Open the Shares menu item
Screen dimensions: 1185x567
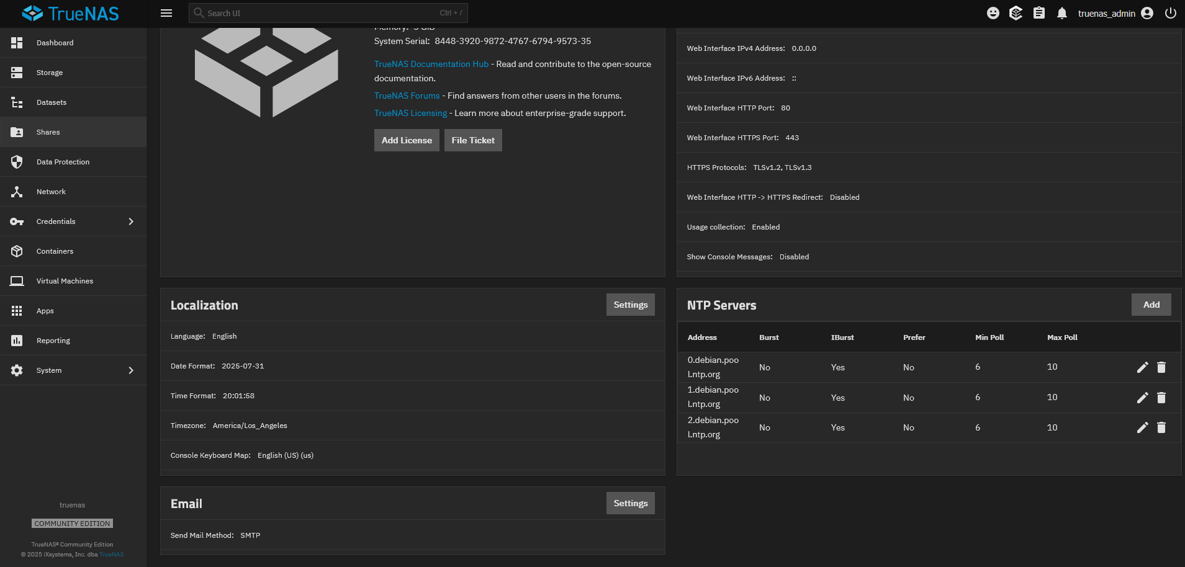pyautogui.click(x=73, y=132)
